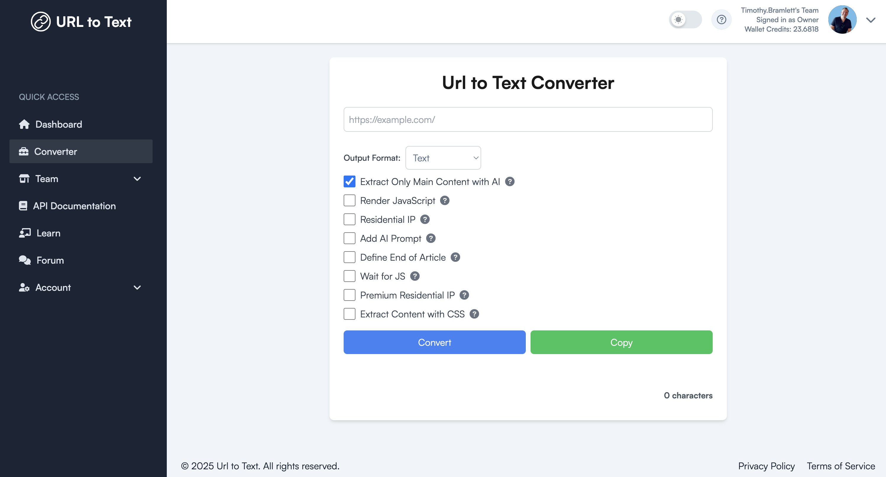Tick the Premium Residential IP checkbox
Viewport: 886px width, 477px height.
pyautogui.click(x=350, y=295)
